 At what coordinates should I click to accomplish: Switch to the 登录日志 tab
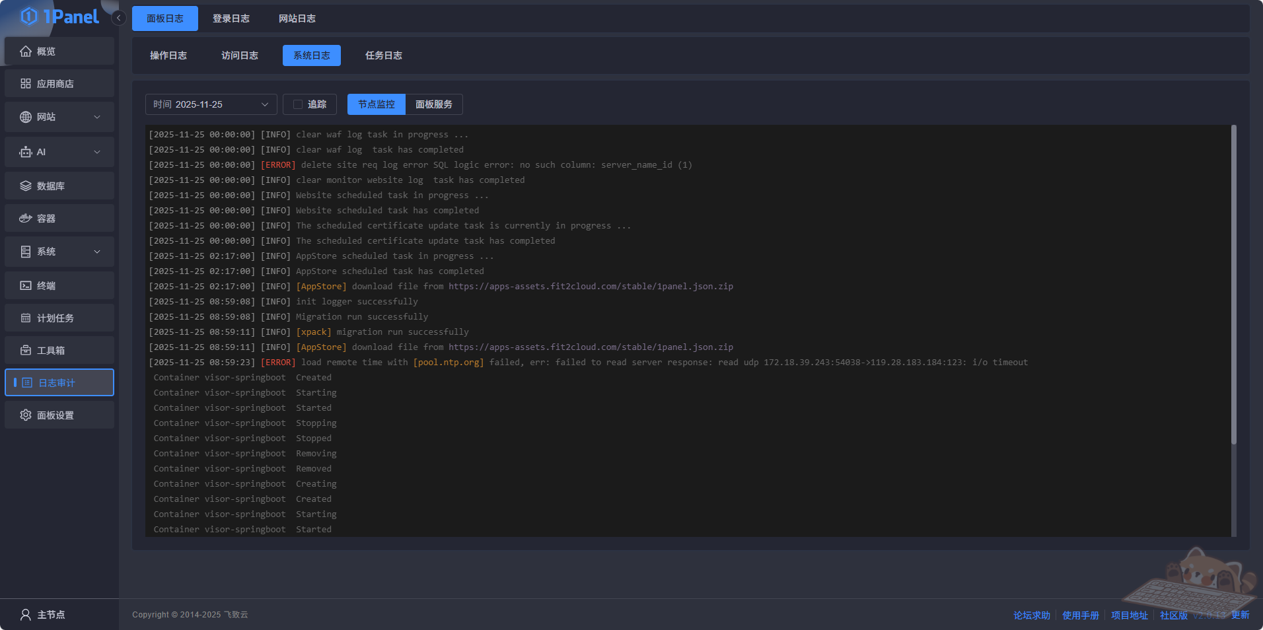click(231, 18)
